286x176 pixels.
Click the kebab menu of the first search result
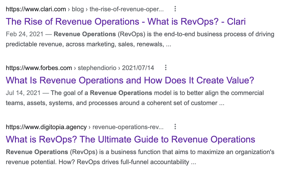click(x=175, y=9)
